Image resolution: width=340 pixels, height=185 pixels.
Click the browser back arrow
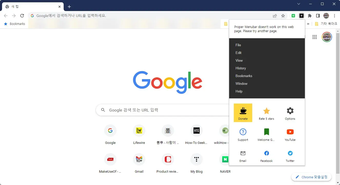coord(6,16)
